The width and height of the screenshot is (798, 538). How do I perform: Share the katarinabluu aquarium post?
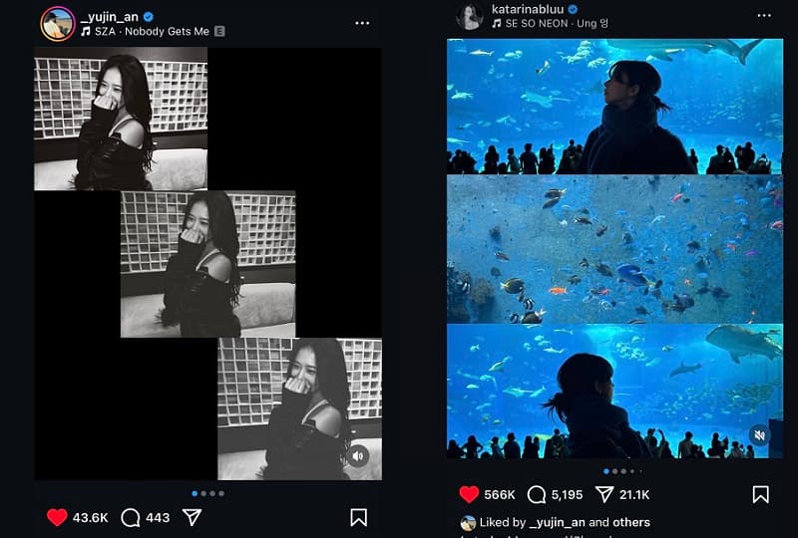point(604,494)
